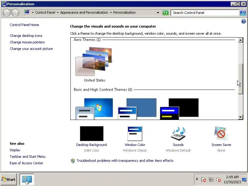The width and height of the screenshot is (248, 186).
Task: Click the Screen Saver text link
Action: click(x=221, y=145)
